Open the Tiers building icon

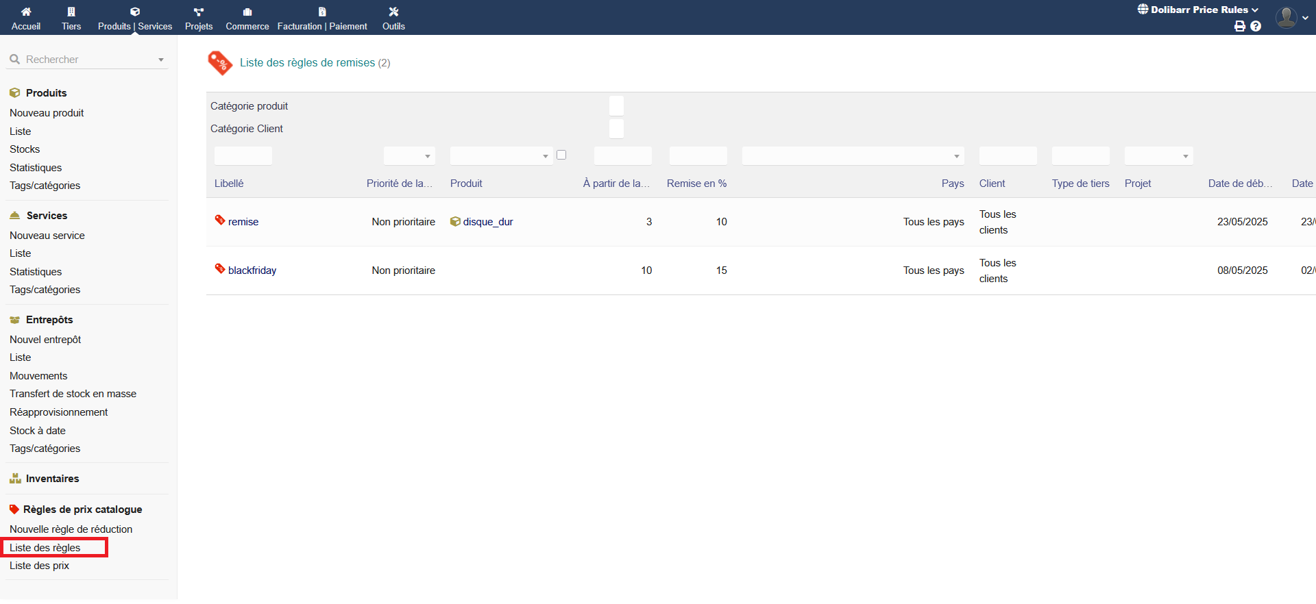(x=71, y=12)
